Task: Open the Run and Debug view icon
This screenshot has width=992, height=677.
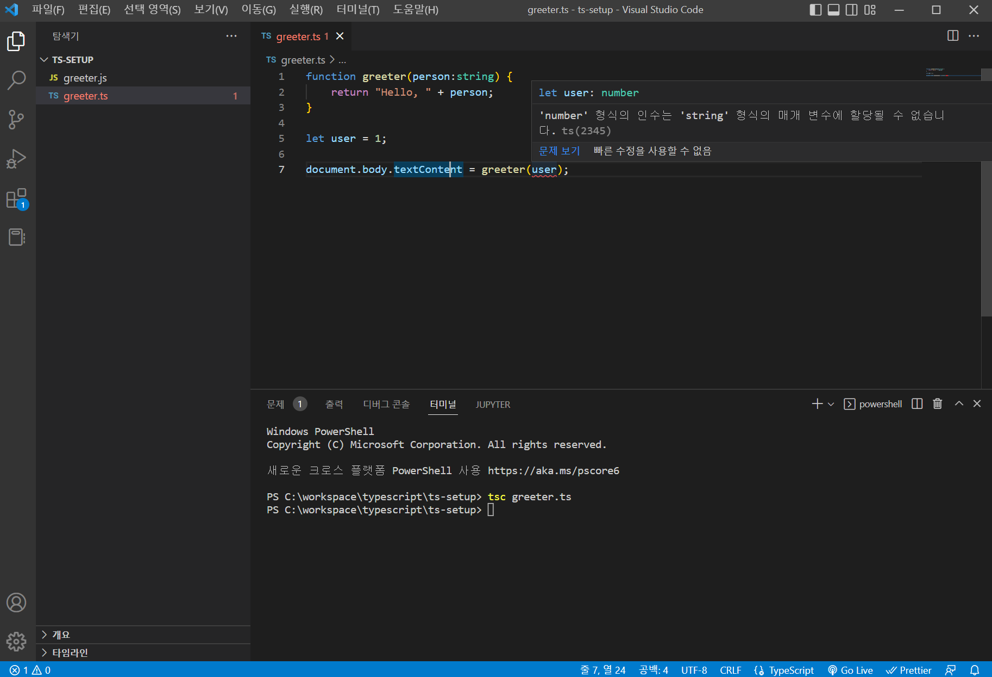Action: click(16, 159)
